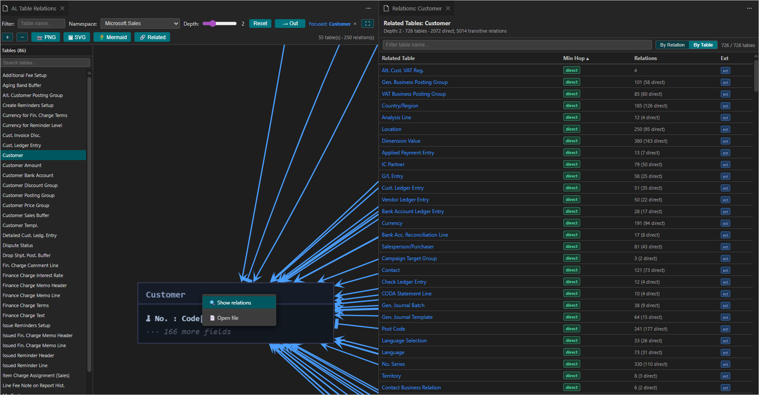Click the fit-to-screen icon
Image resolution: width=759 pixels, height=395 pixels.
click(x=368, y=23)
